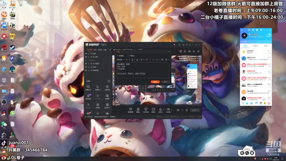Image resolution: width=286 pixels, height=161 pixels.
Task: Hide the 英雄联盟 source with its eye icon
Action: pos(86,70)
